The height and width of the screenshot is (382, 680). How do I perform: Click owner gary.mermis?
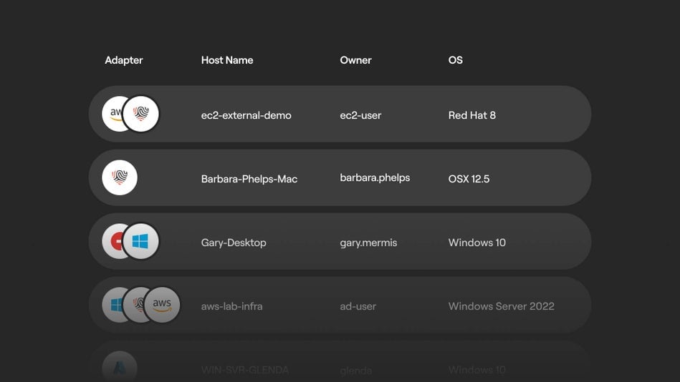pyautogui.click(x=368, y=243)
